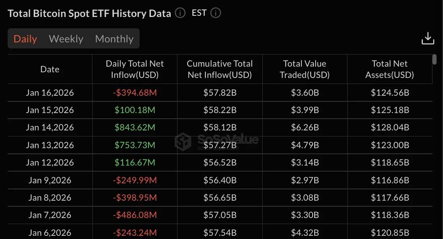
Task: Click the Cumulative Total Net Inflow header
Action: coord(219,69)
